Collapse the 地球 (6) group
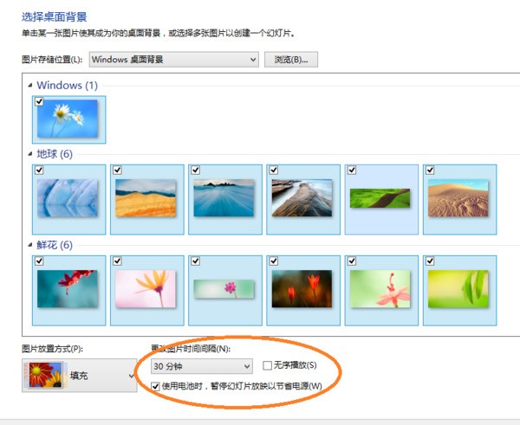 click(x=30, y=154)
